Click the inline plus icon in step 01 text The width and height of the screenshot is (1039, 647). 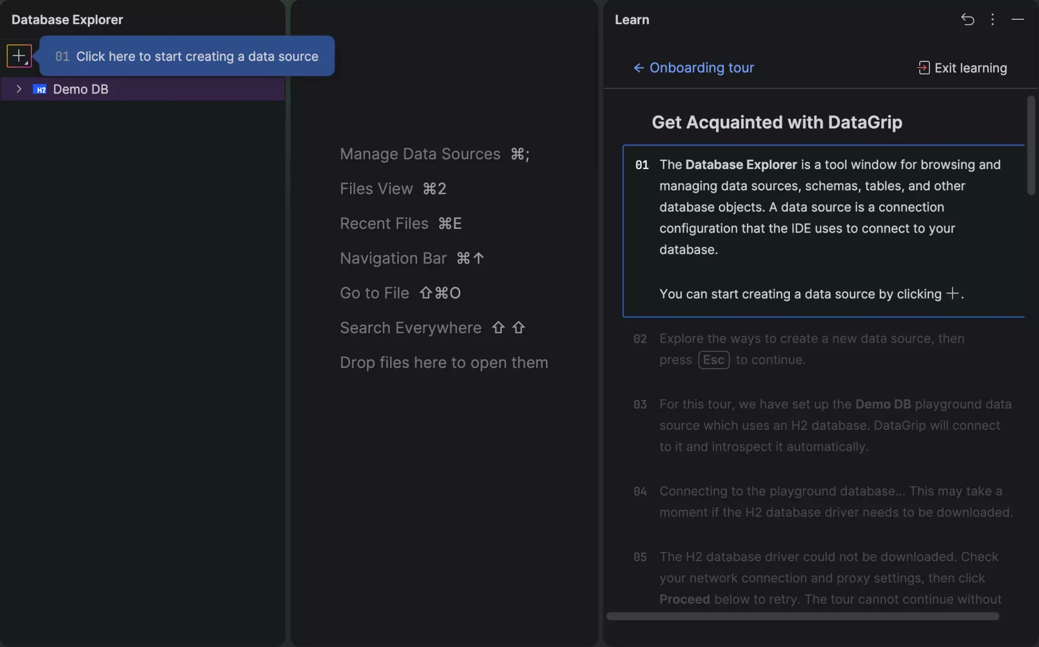pos(952,293)
